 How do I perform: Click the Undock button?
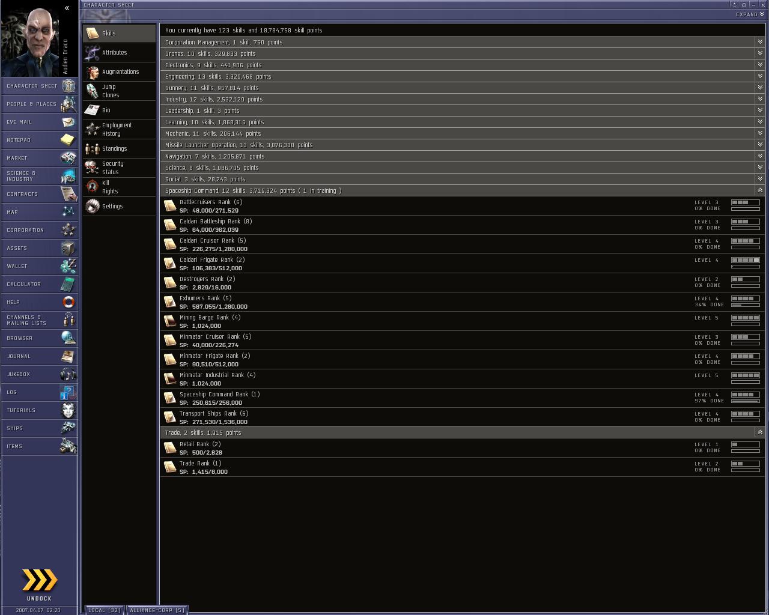tap(40, 584)
